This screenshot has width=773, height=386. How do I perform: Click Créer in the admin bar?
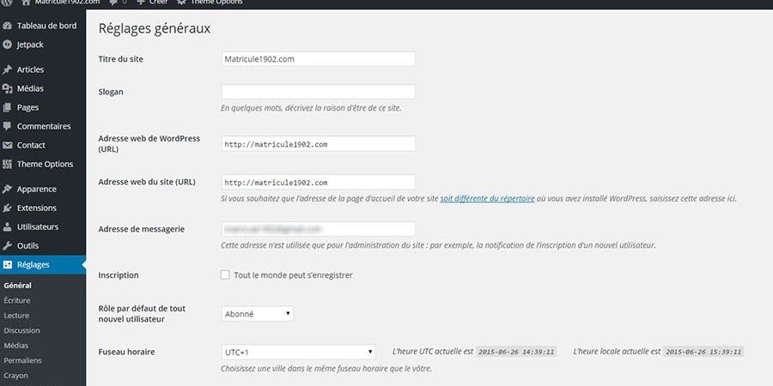pyautogui.click(x=159, y=3)
